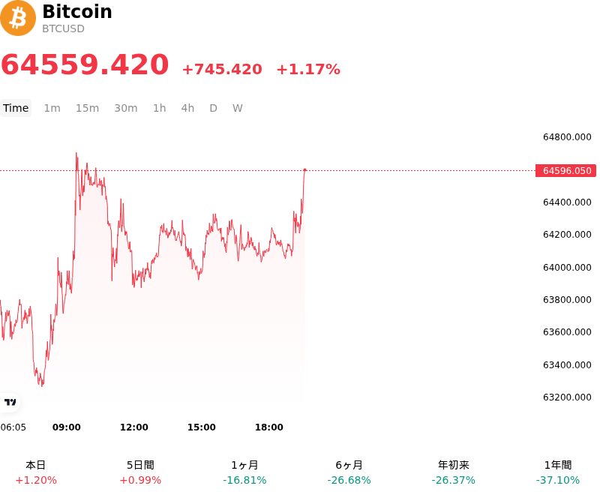The width and height of the screenshot is (600, 495).
Task: Select the 本日 +1.20% performance range
Action: (36, 472)
